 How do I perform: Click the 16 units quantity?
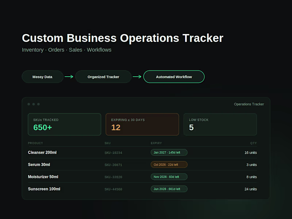click(x=251, y=153)
